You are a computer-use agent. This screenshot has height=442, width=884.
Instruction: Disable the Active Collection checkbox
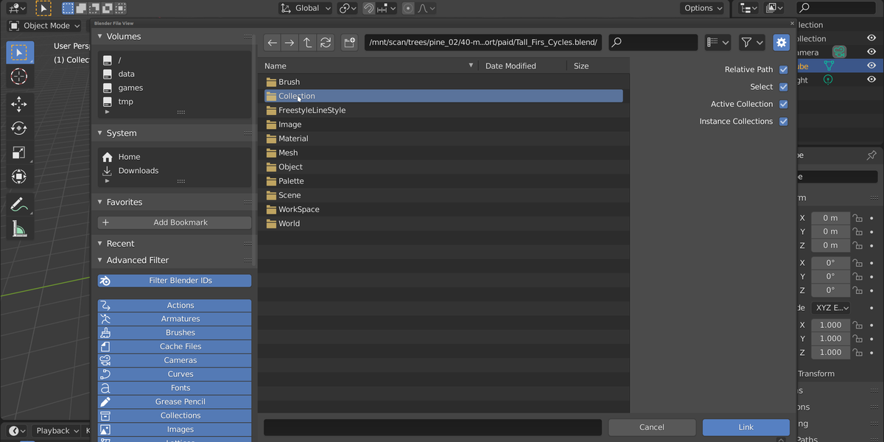783,104
